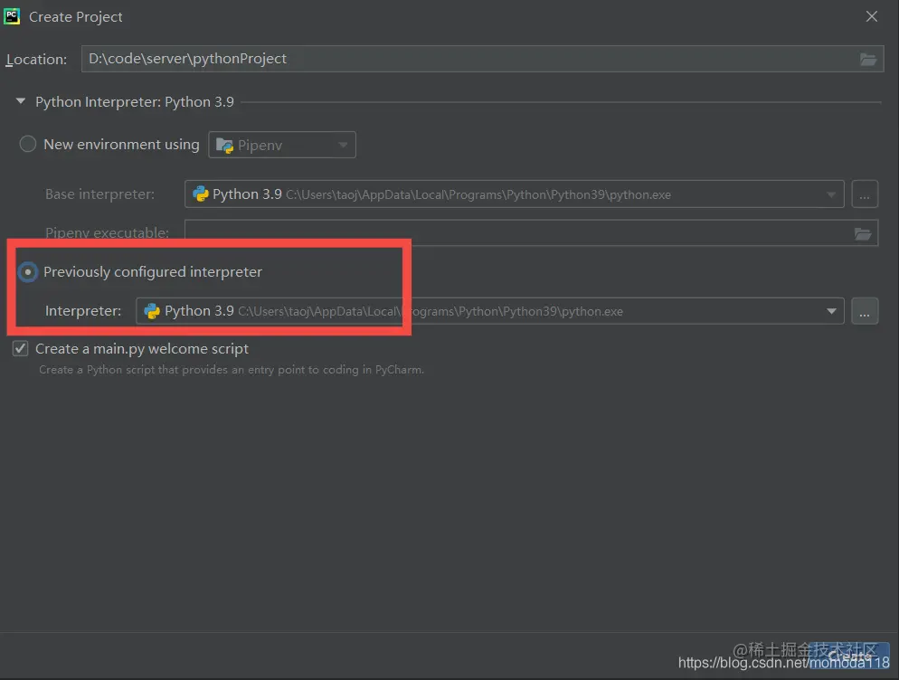Collapse the Python Interpreter section

(x=21, y=101)
